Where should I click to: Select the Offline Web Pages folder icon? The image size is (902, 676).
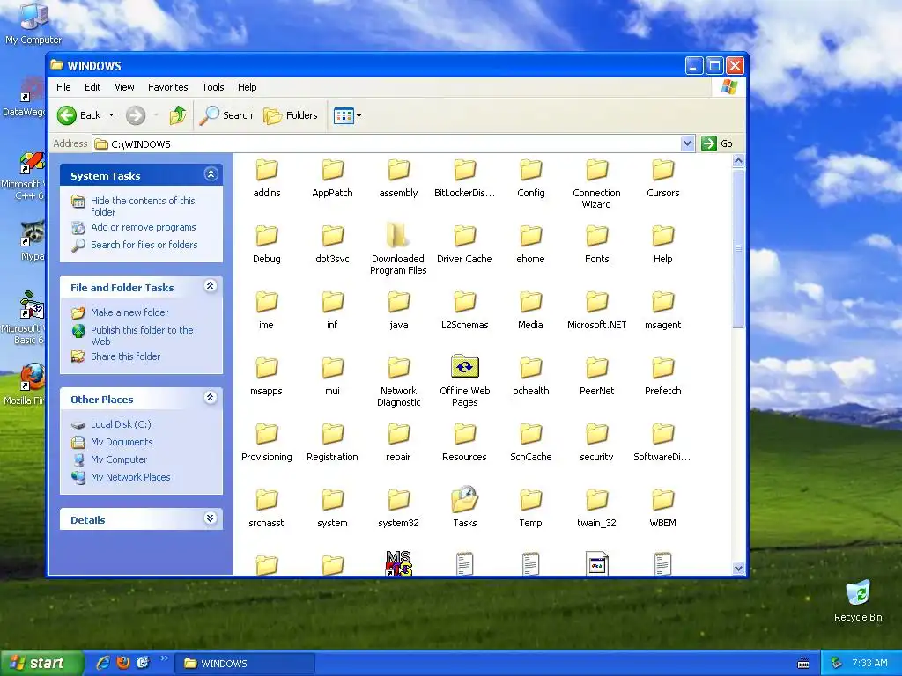point(465,367)
